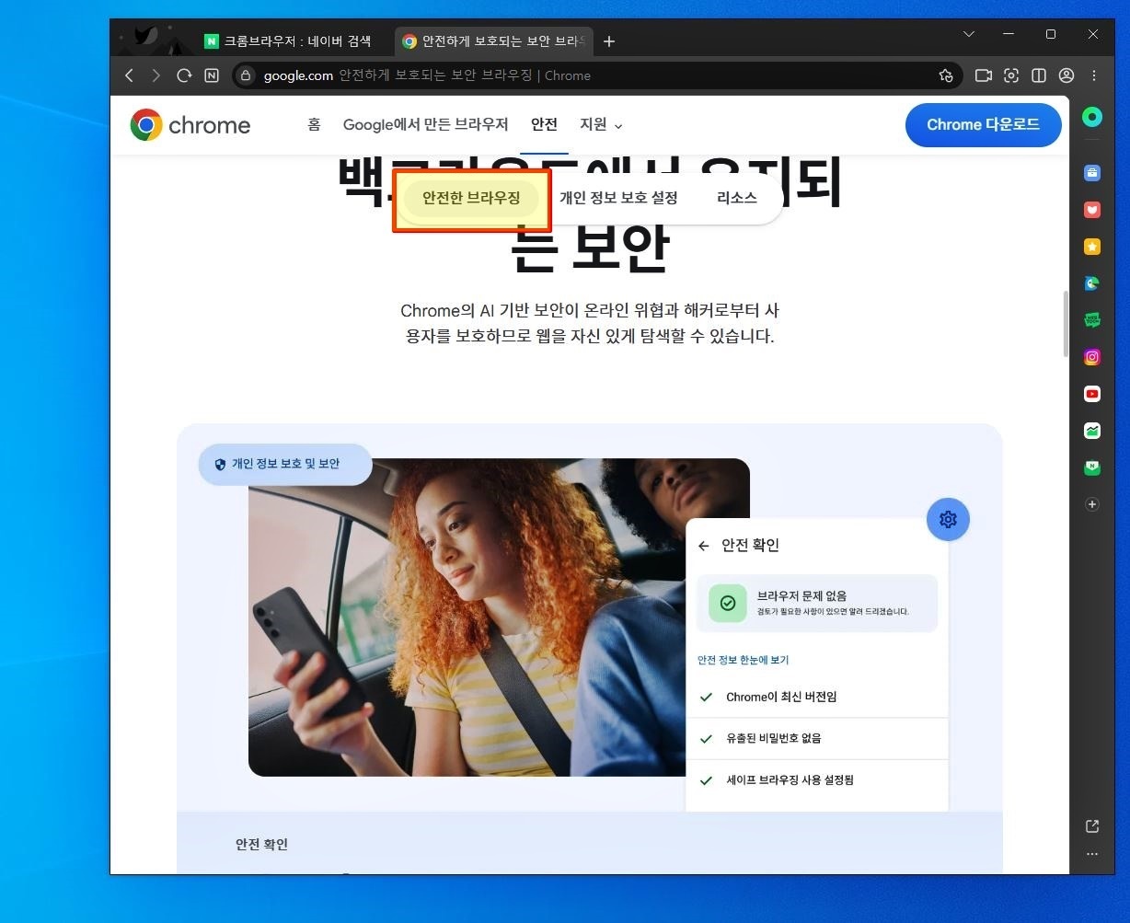Open the red pocket sidebar icon
This screenshot has height=923, width=1130.
tap(1092, 209)
